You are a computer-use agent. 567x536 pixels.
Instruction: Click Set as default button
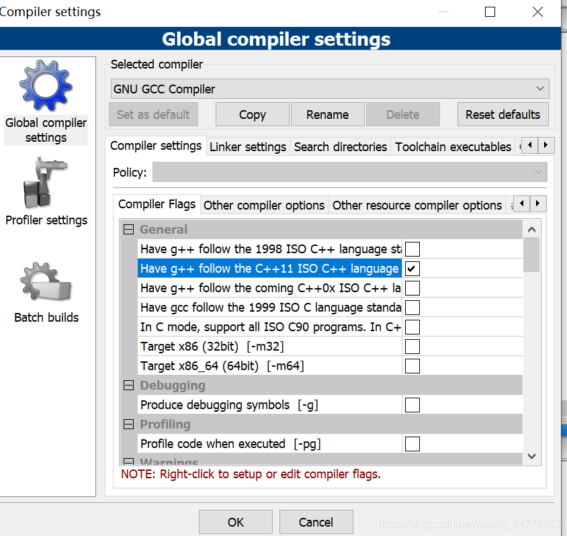[153, 115]
